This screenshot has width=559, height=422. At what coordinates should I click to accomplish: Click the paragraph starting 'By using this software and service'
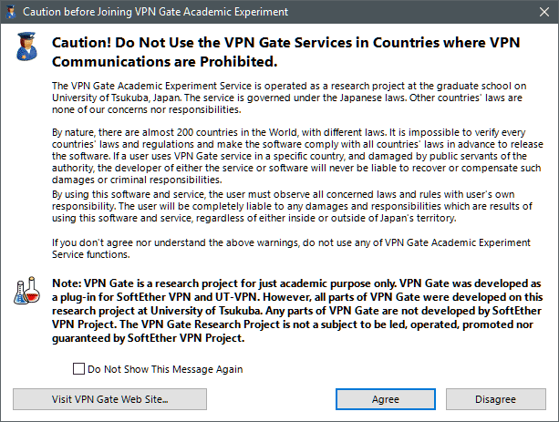pos(292,206)
